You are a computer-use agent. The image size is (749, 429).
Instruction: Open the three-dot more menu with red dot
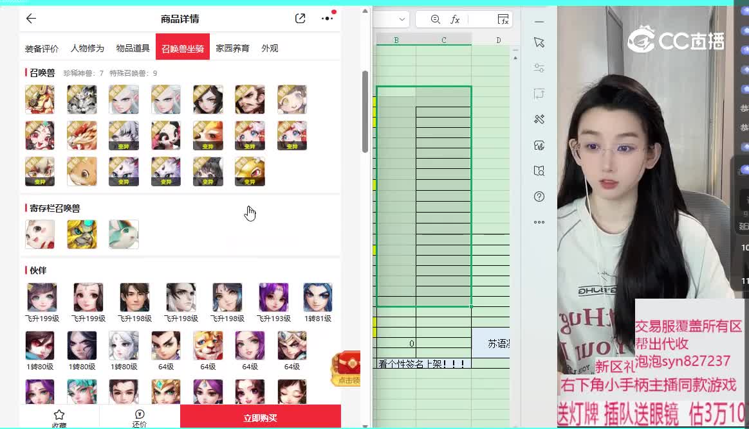coord(328,17)
